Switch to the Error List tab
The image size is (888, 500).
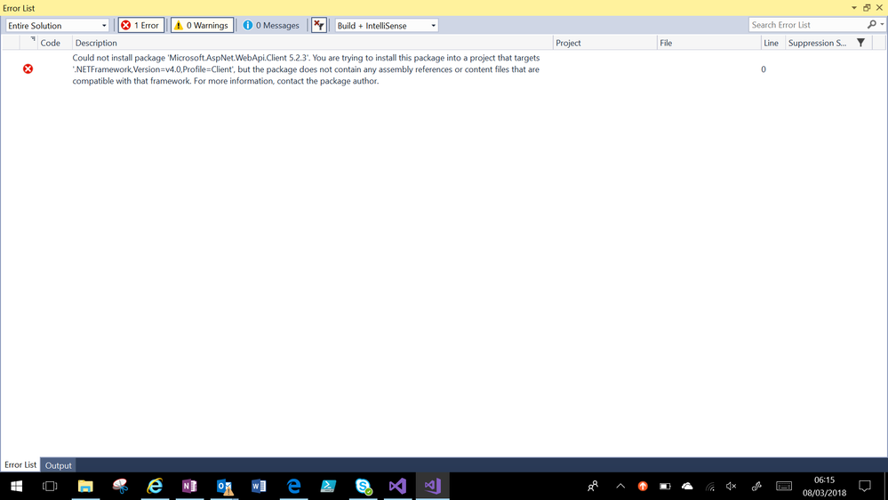pos(20,464)
